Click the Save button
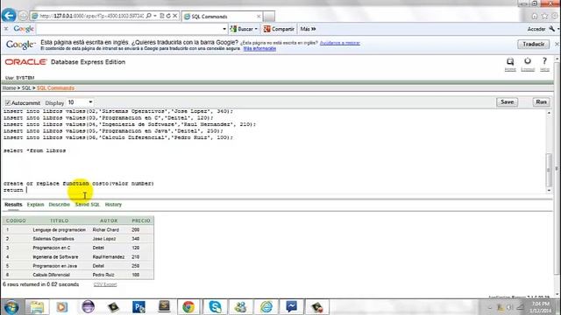 [507, 102]
